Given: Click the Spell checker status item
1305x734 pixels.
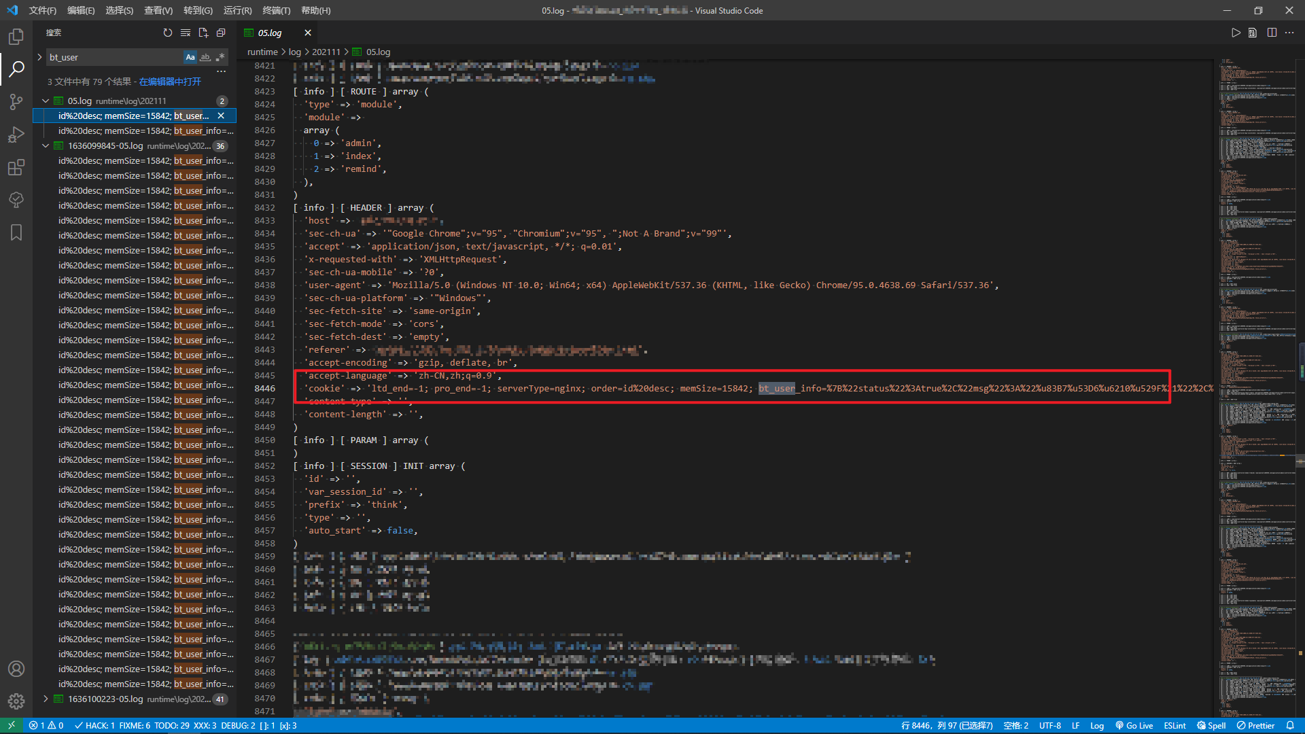Looking at the screenshot, I should [x=1212, y=725].
